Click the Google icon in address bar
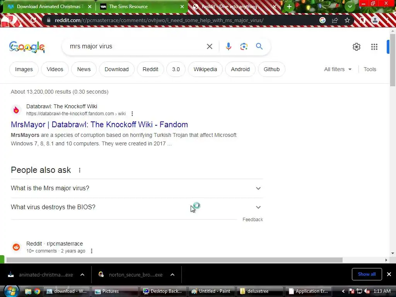Screen dimensions: 396x297 click(x=322, y=20)
